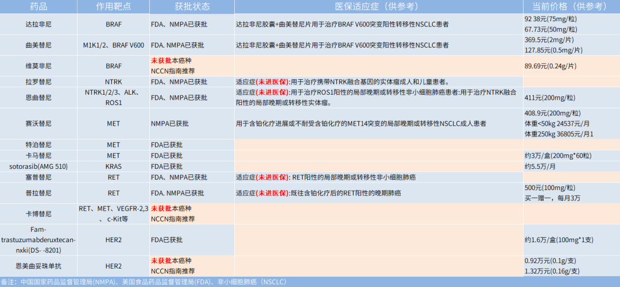Select the drug name cell 赛沃替尼
Image resolution: width=620 pixels, height=287 pixels.
[x=38, y=123]
